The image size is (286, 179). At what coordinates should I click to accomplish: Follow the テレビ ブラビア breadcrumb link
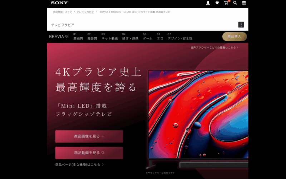click(85, 12)
